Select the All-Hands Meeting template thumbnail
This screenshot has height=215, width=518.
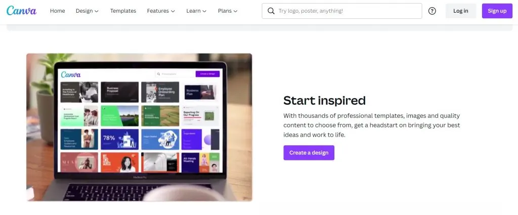200,162
